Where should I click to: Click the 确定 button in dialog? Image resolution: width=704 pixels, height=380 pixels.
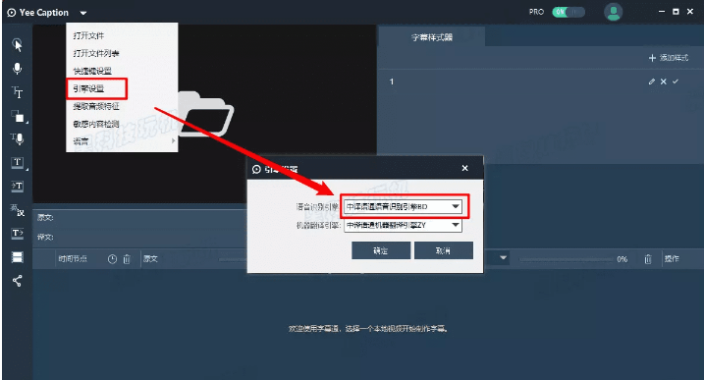point(381,250)
